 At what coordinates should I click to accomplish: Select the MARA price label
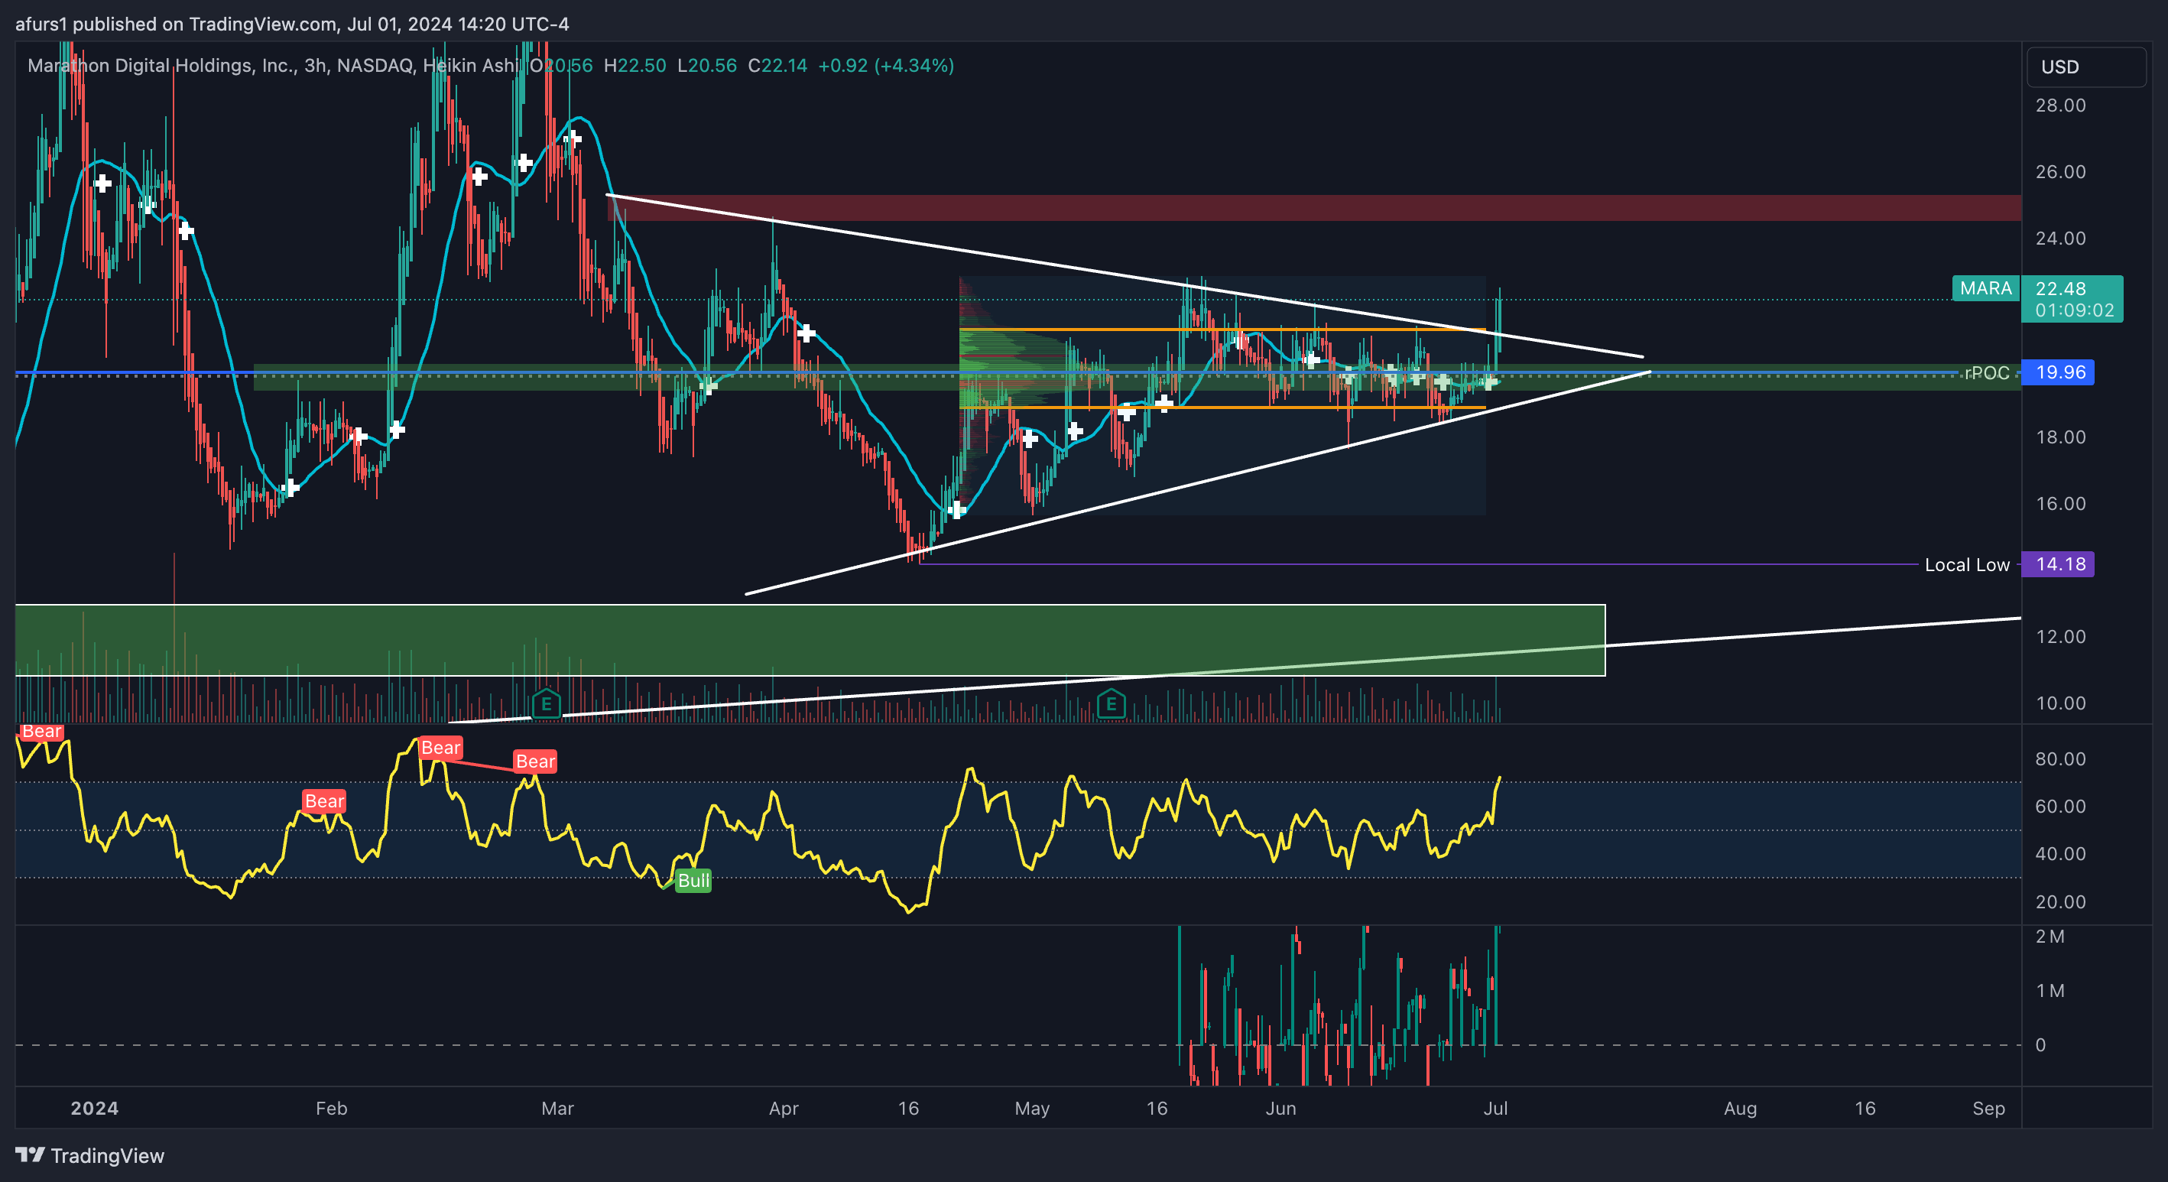pos(1985,289)
